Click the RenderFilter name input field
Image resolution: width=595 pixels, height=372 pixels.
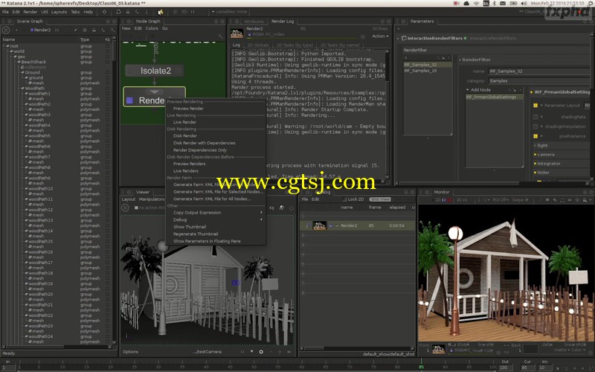pyautogui.click(x=538, y=71)
